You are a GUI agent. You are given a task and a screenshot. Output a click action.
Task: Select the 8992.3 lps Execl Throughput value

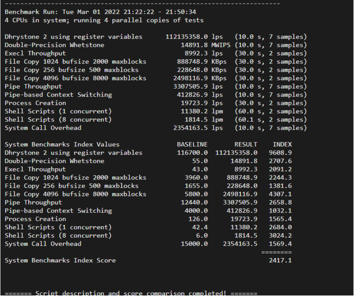pos(204,53)
